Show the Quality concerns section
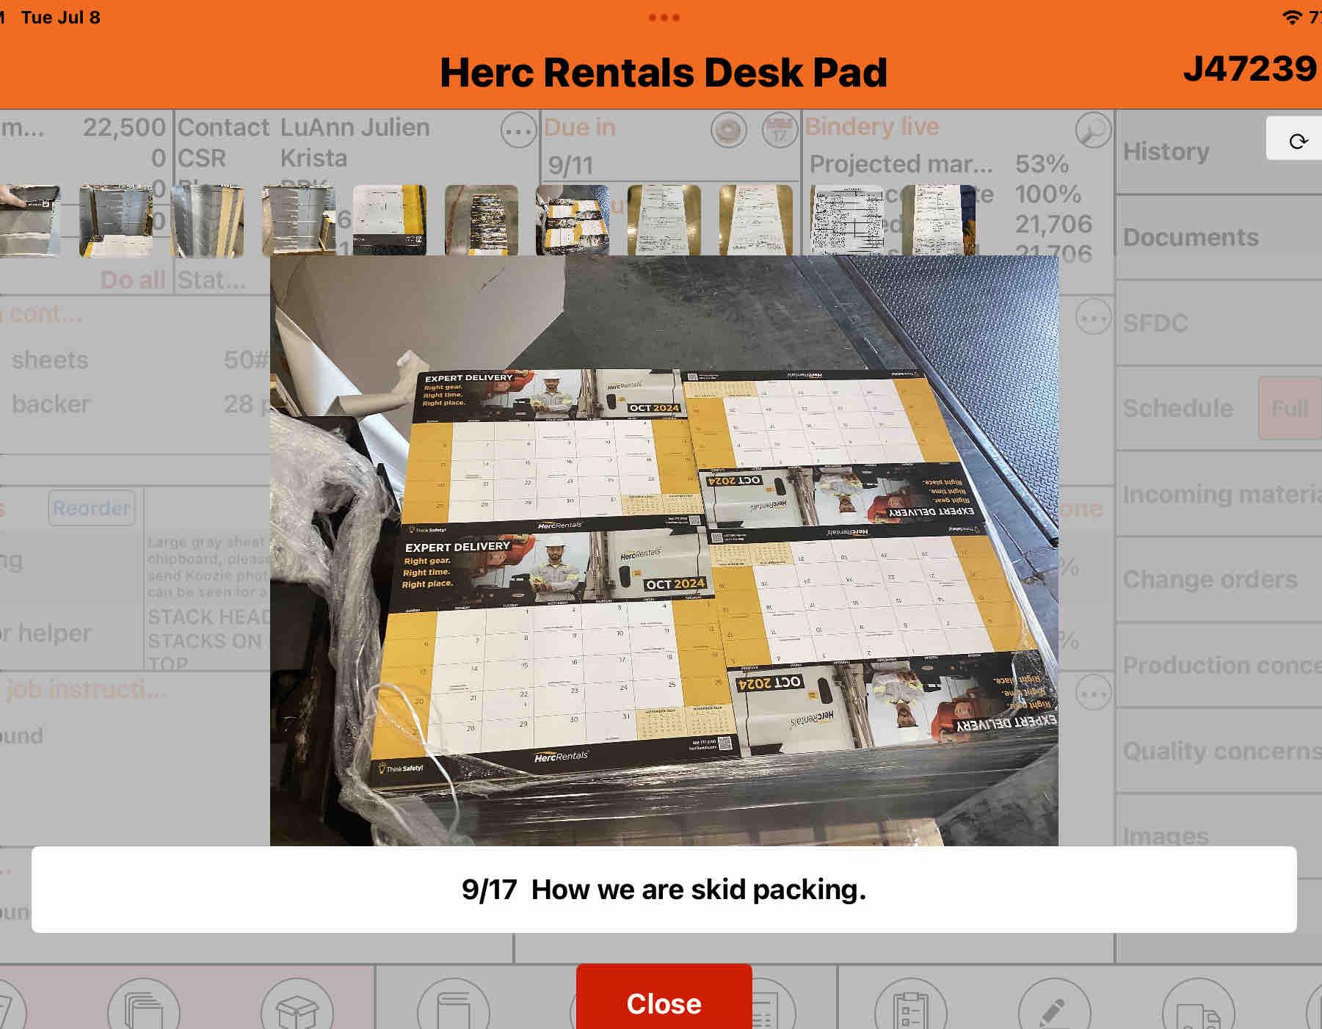Viewport: 1322px width, 1029px height. (x=1221, y=751)
